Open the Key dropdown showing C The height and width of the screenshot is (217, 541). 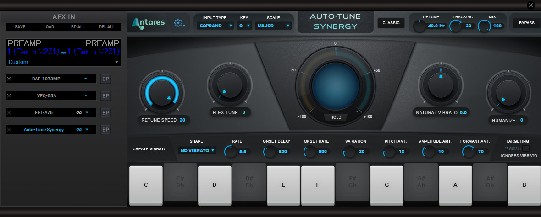244,26
